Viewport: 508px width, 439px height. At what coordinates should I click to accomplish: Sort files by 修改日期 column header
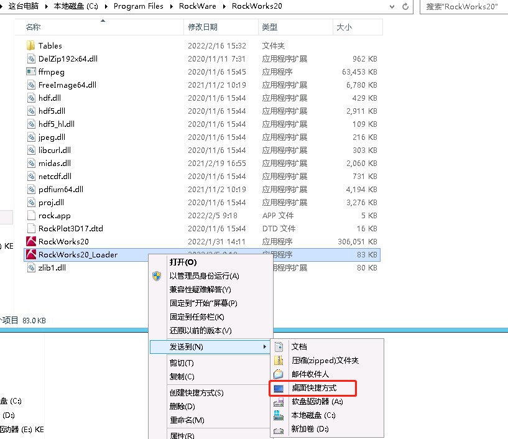221,27
